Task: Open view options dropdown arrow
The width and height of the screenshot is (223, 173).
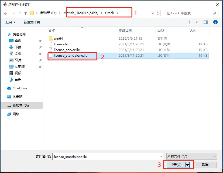Action: [197, 22]
